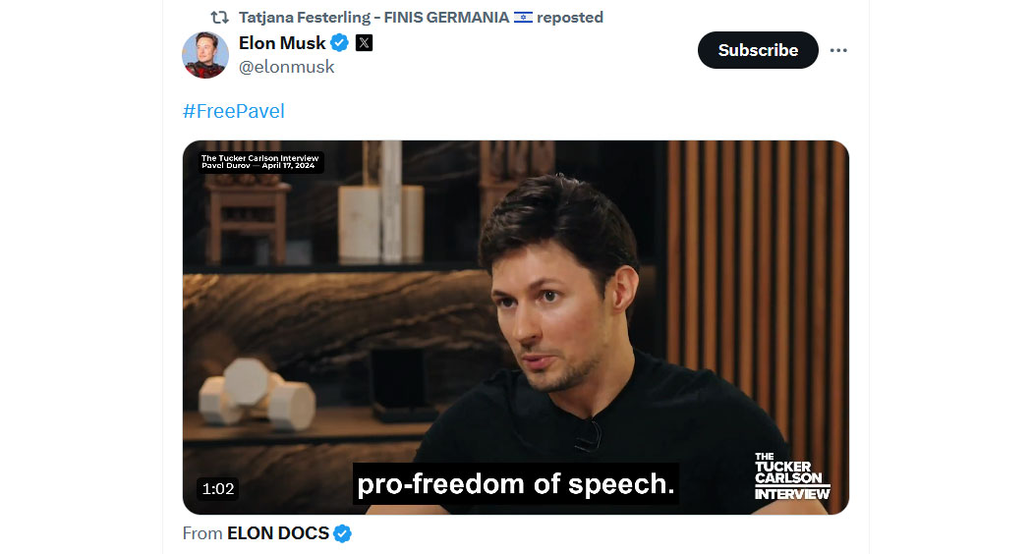Click the 1:02 video duration badge

click(x=218, y=488)
